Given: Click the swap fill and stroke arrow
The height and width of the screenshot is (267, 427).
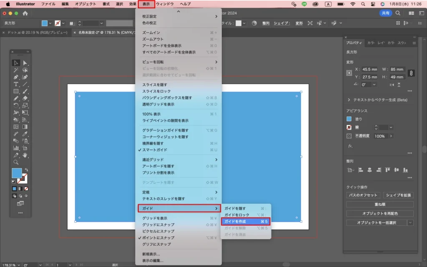Looking at the screenshot, I should click(26, 170).
